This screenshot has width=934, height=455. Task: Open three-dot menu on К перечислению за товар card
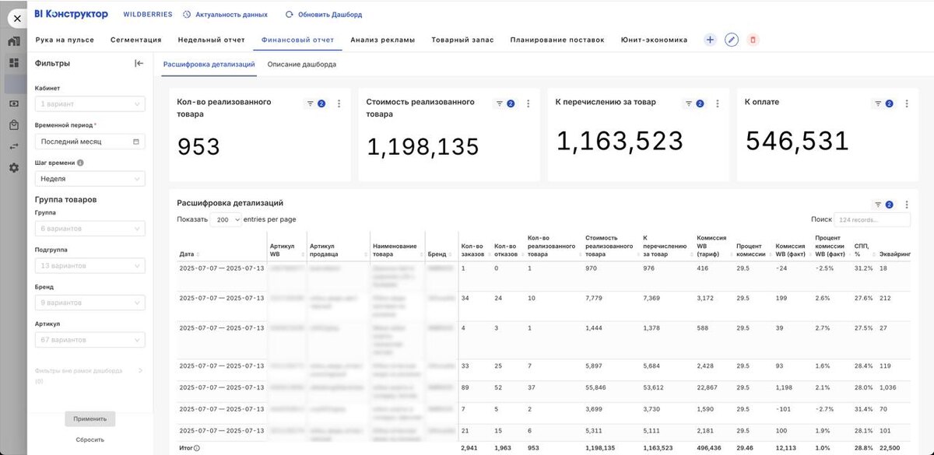pos(718,103)
